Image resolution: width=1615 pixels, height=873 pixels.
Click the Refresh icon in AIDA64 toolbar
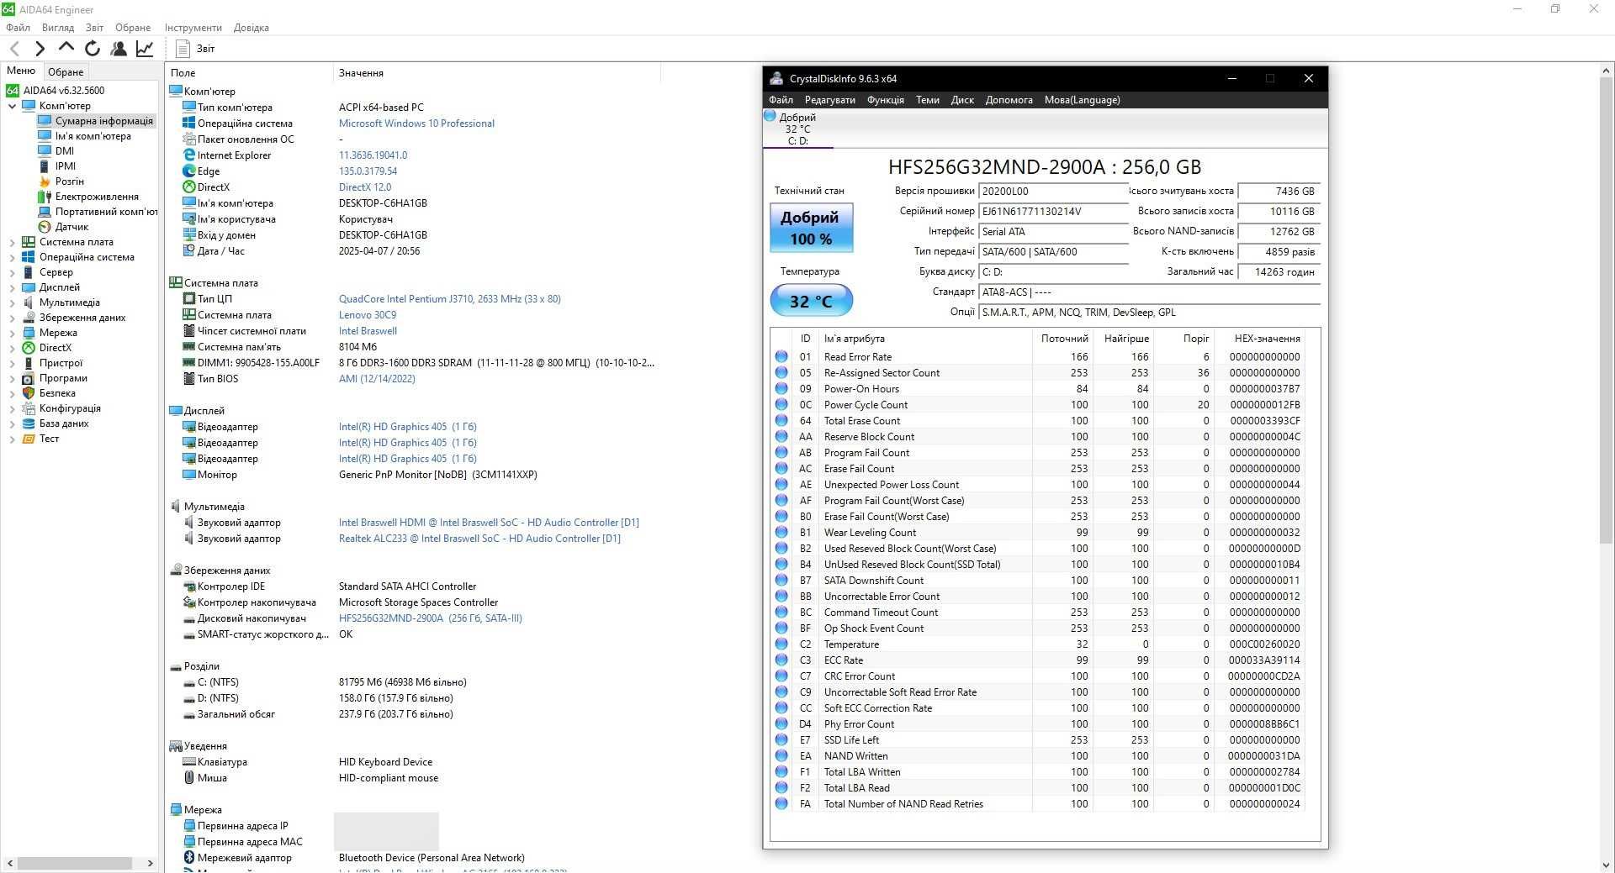(x=93, y=49)
